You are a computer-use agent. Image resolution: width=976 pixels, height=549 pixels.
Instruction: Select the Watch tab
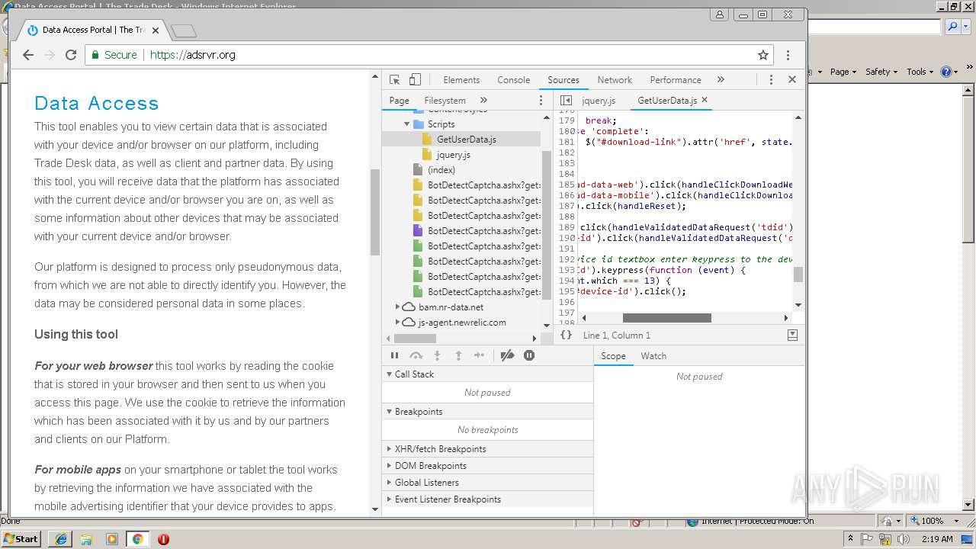coord(653,356)
